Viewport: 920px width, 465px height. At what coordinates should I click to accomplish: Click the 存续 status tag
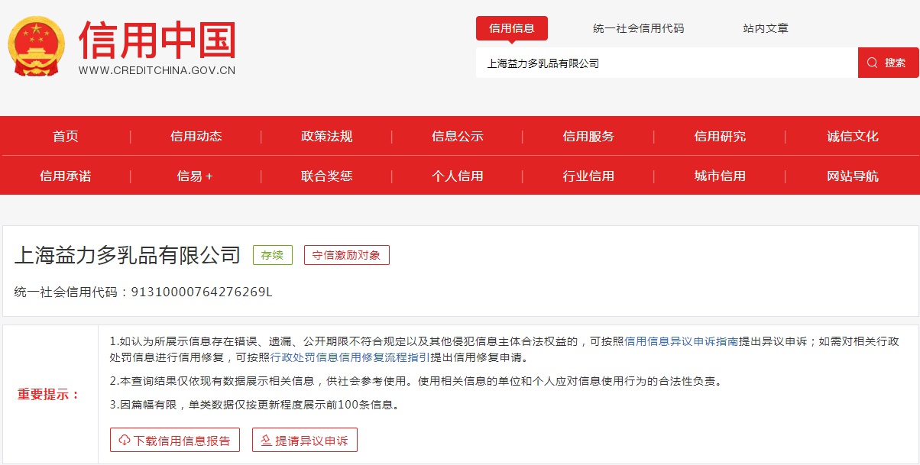pos(273,255)
